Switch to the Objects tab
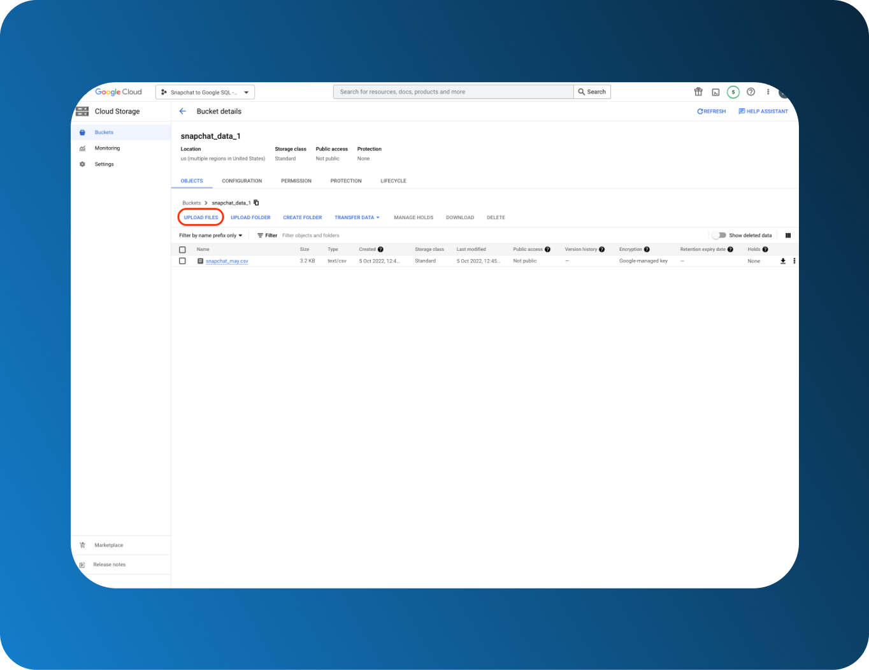The height and width of the screenshot is (670, 869). click(192, 181)
